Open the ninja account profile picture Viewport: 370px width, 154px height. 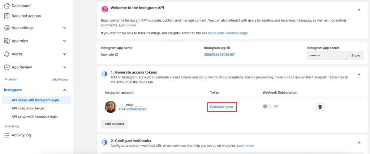[x=111, y=107]
